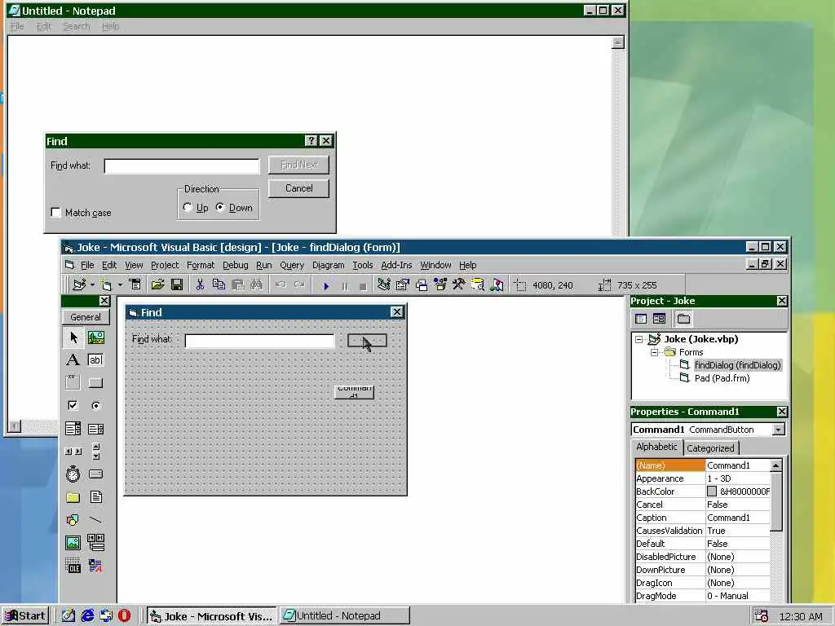The width and height of the screenshot is (835, 626).
Task: Open the Debug menu in Visual Basic
Action: (x=236, y=265)
